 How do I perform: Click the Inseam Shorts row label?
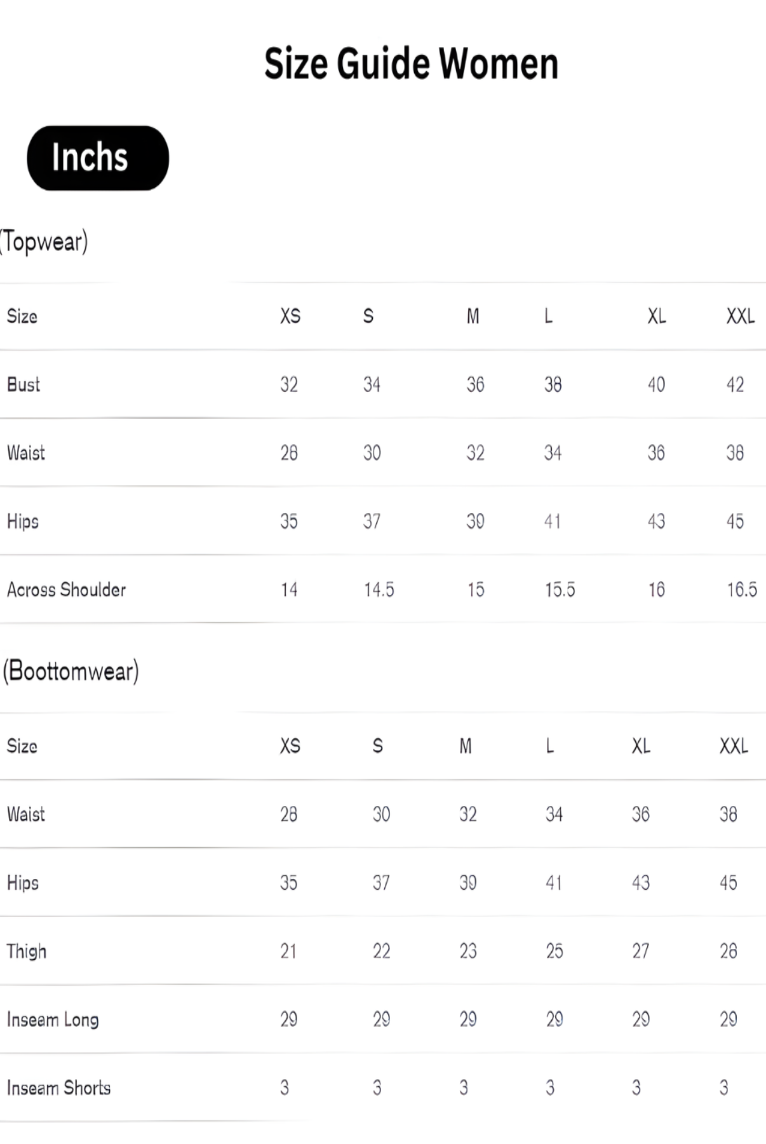(58, 1088)
